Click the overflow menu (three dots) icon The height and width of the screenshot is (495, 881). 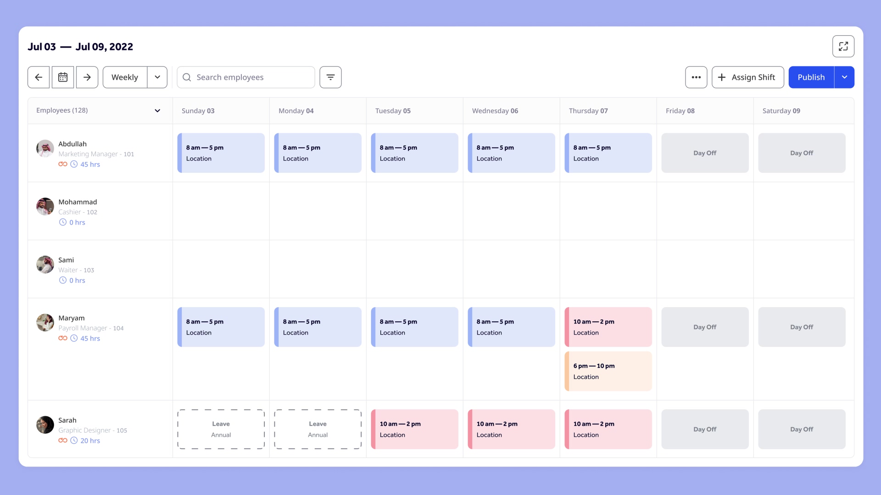tap(696, 77)
